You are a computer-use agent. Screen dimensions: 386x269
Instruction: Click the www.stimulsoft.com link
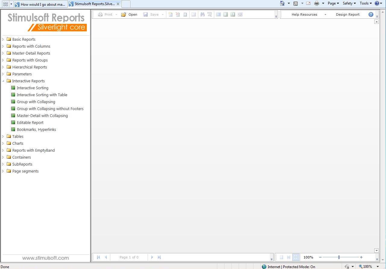(46, 258)
